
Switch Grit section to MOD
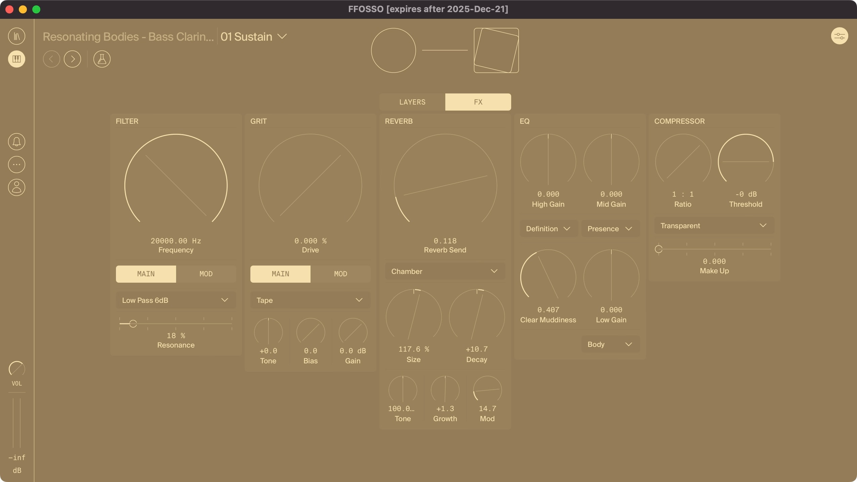tap(340, 274)
